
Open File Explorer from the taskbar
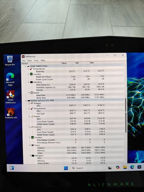pyautogui.click(x=125, y=167)
